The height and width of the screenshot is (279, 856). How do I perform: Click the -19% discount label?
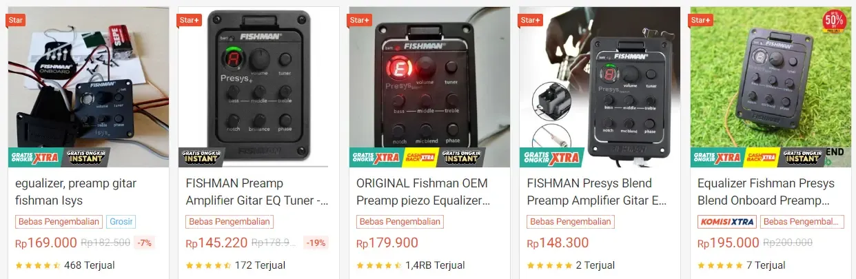[316, 242]
